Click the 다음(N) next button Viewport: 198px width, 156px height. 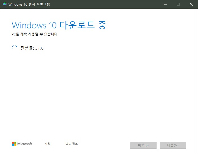coord(173,145)
